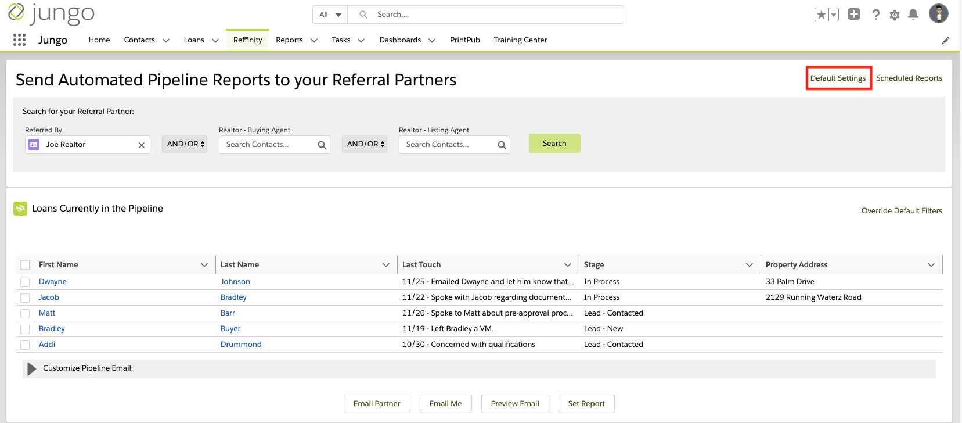
Task: Open Default Settings link
Action: [838, 78]
